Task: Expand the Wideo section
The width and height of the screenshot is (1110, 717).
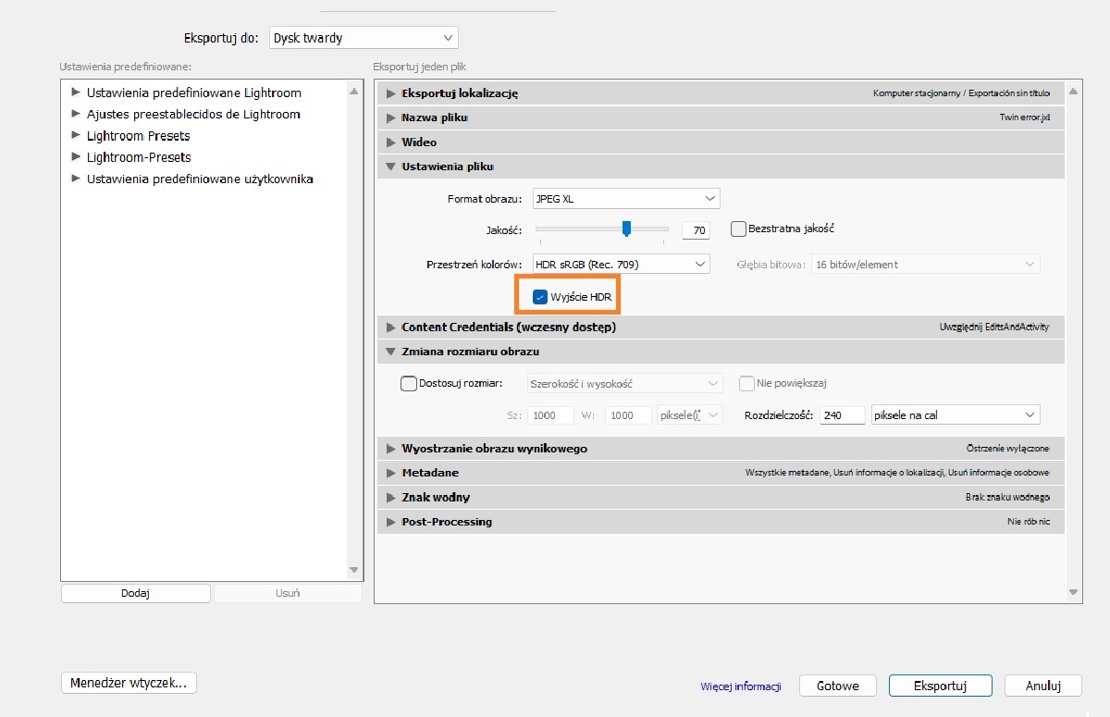Action: (x=391, y=142)
